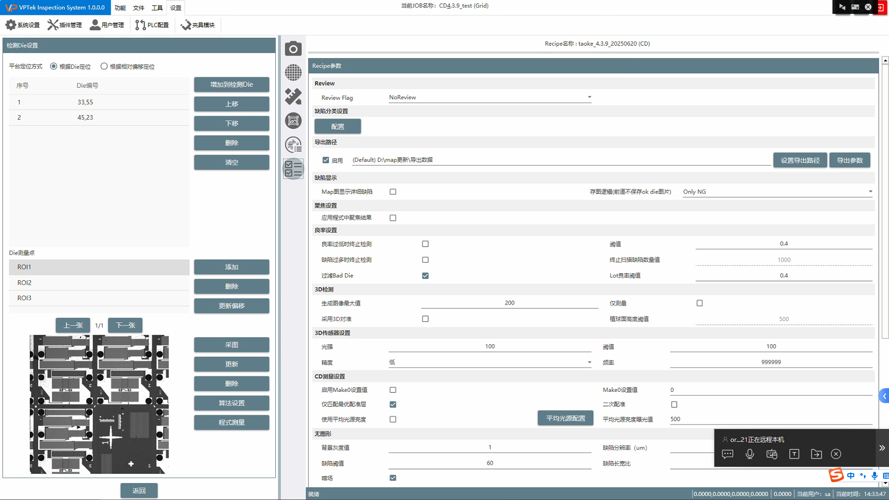Open the Review Flag NoReview dropdown
The width and height of the screenshot is (889, 500).
[x=490, y=97]
